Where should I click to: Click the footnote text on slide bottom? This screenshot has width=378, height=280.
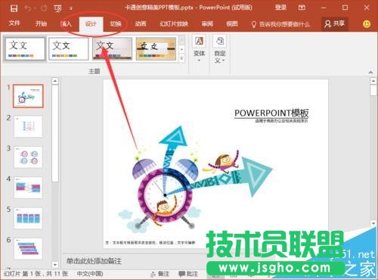click(x=150, y=243)
